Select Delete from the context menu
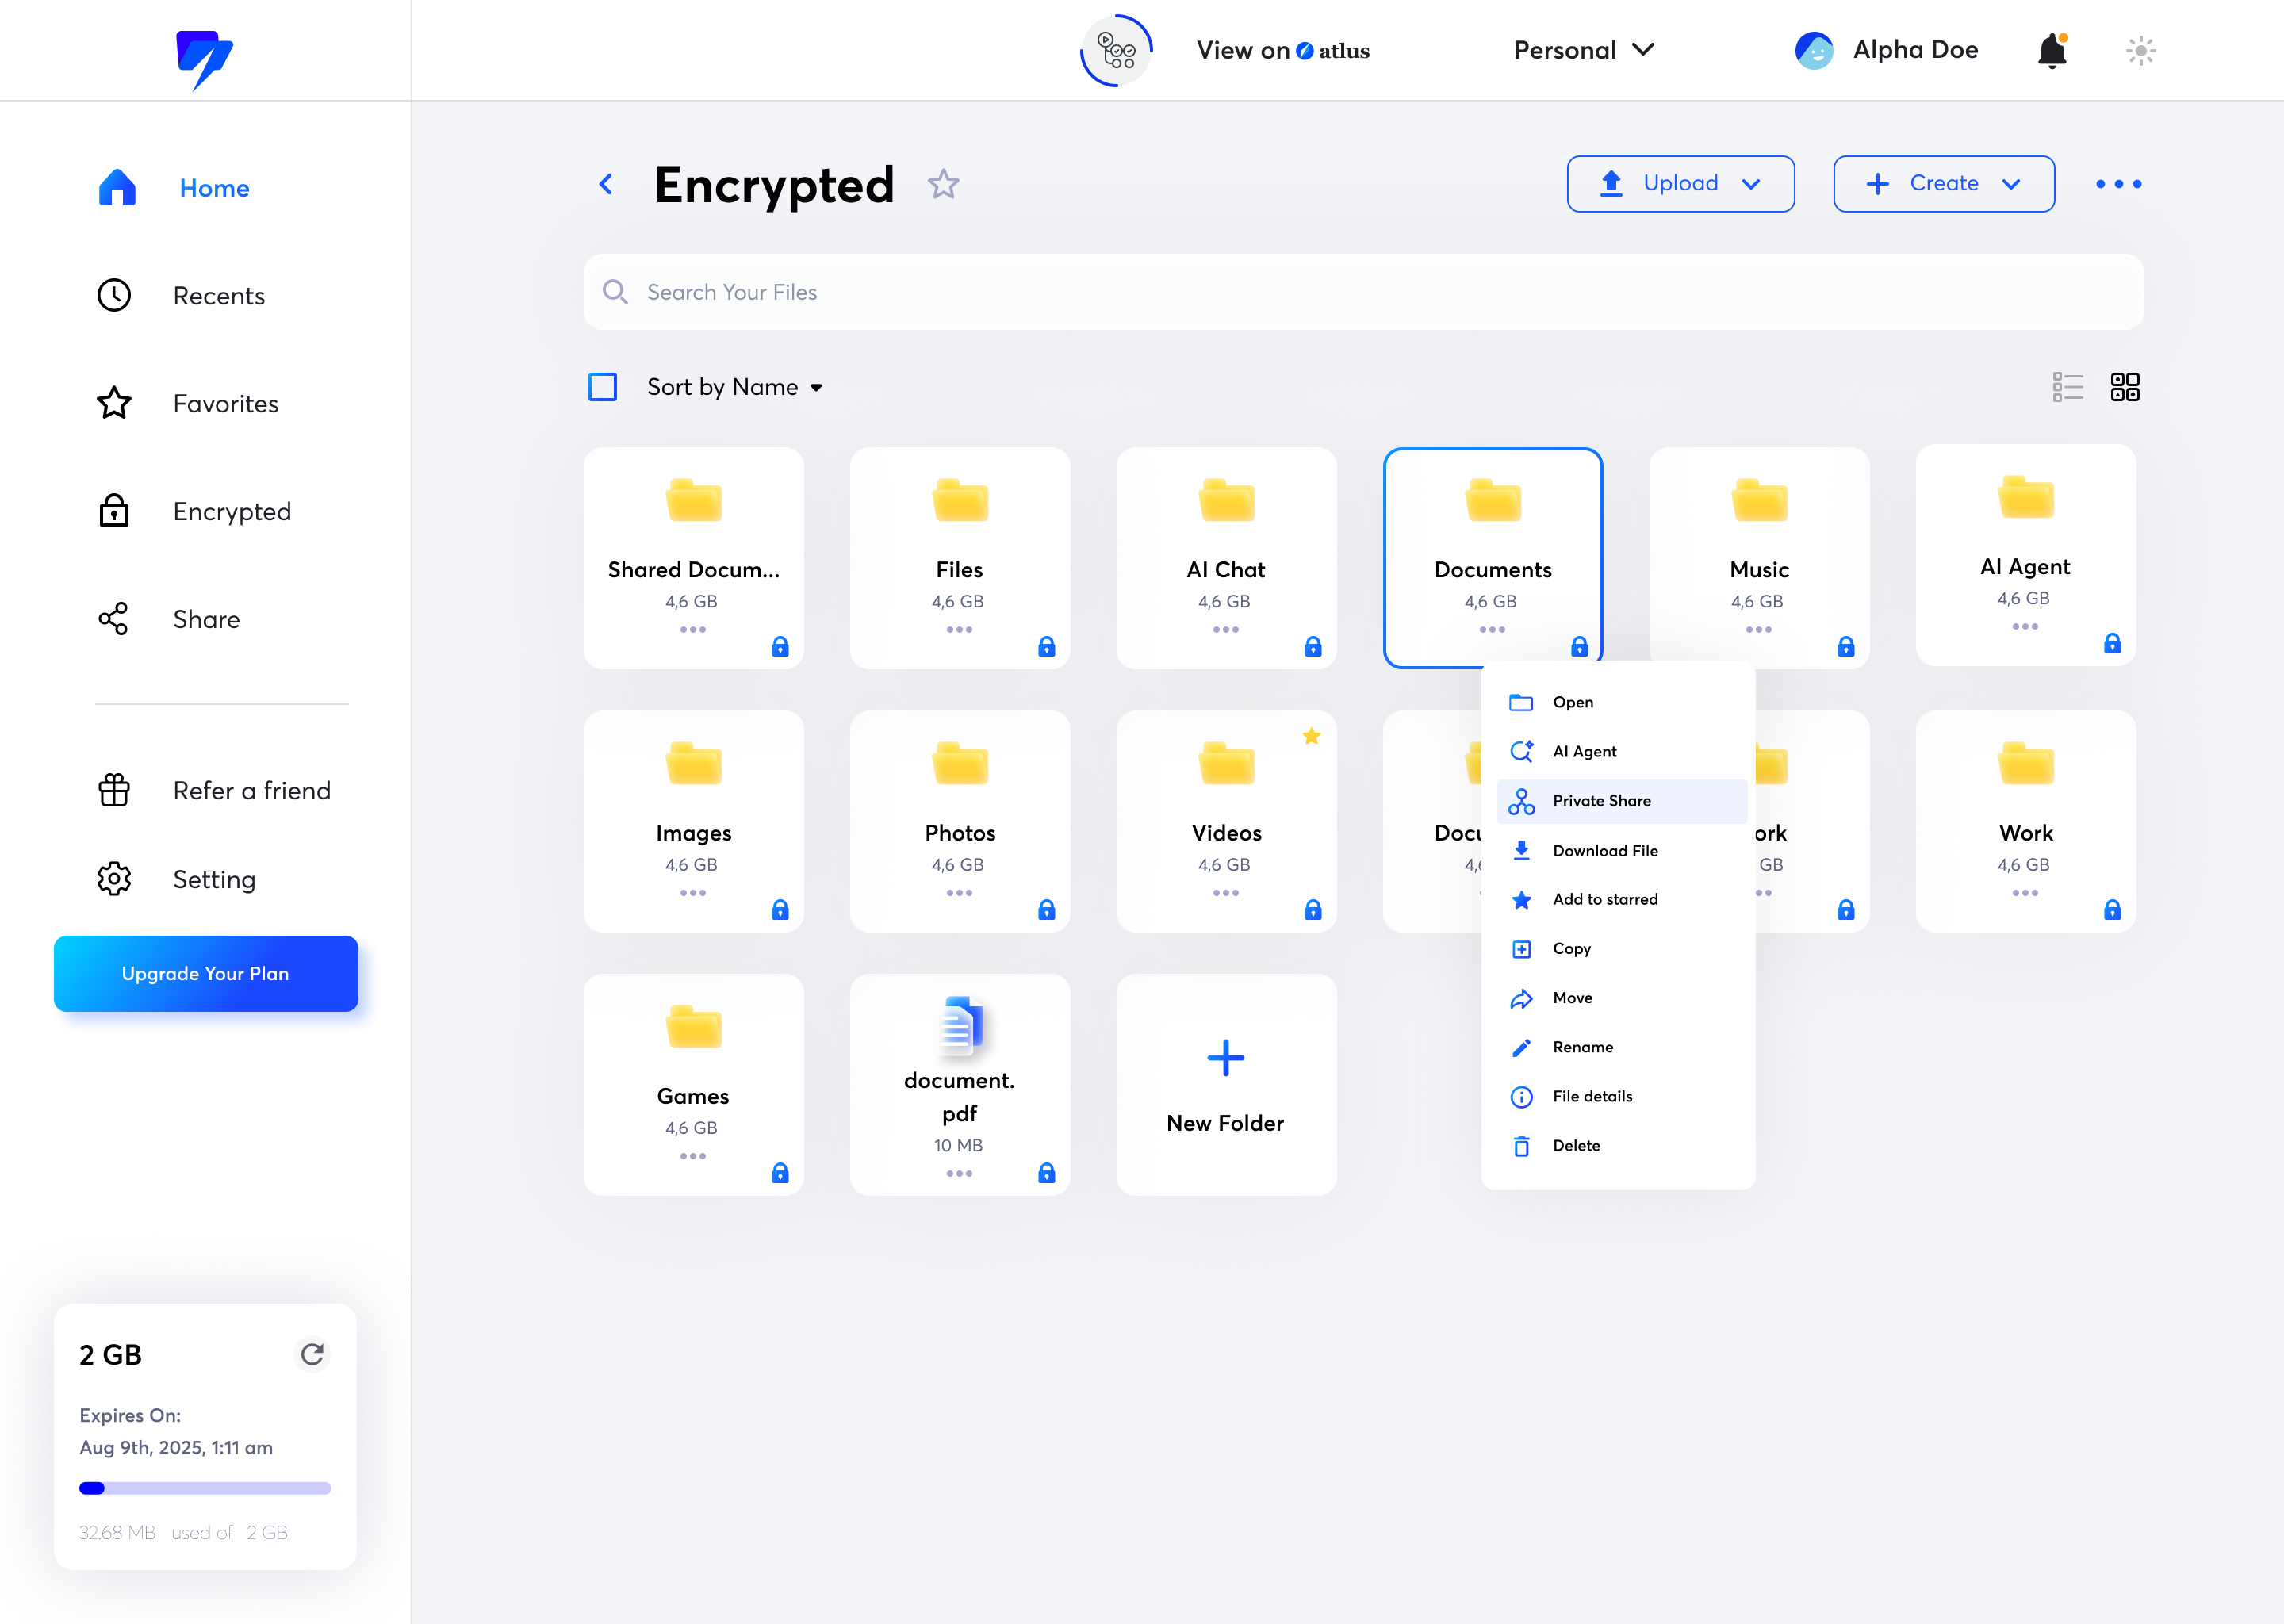Image resolution: width=2284 pixels, height=1624 pixels. 1577,1146
